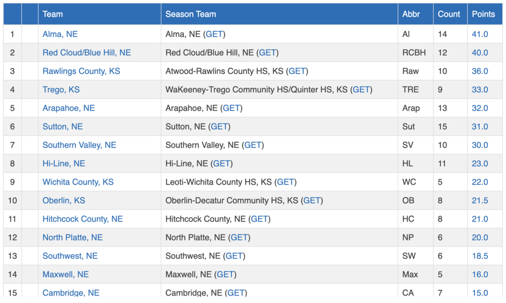Click the Abbr column header
506x303 pixels.
pyautogui.click(x=411, y=14)
